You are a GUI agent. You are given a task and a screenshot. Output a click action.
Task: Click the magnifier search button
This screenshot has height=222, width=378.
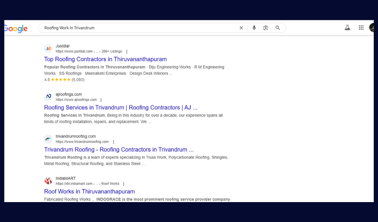pyautogui.click(x=278, y=28)
